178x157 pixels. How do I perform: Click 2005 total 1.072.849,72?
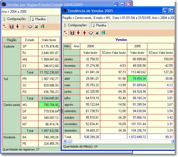click(137, 137)
